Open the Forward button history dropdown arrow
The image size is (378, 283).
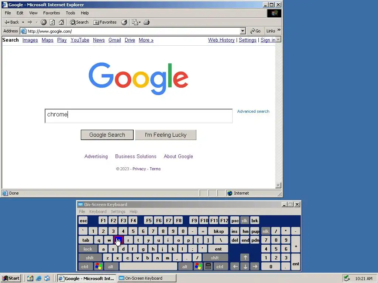[x=37, y=22]
